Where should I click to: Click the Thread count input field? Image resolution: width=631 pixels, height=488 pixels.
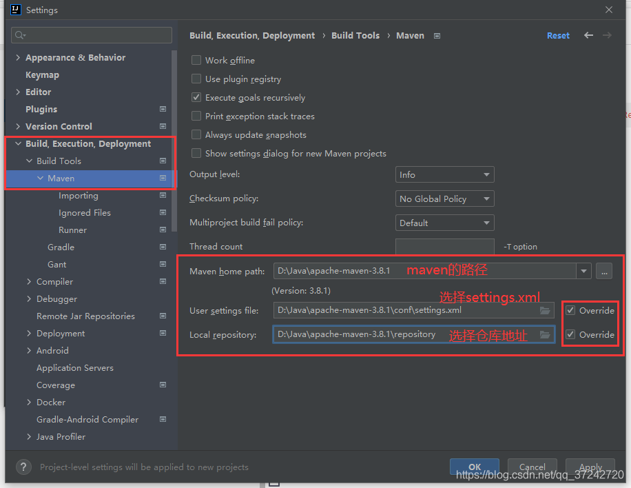coord(445,247)
